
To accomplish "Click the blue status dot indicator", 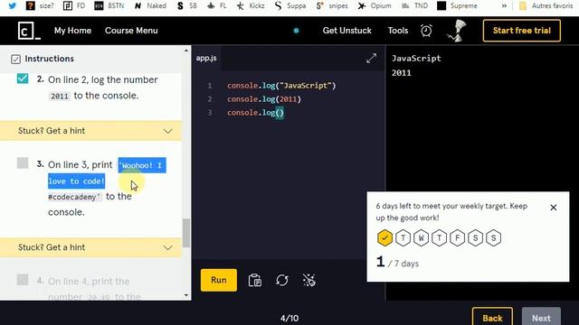I will [x=296, y=31].
